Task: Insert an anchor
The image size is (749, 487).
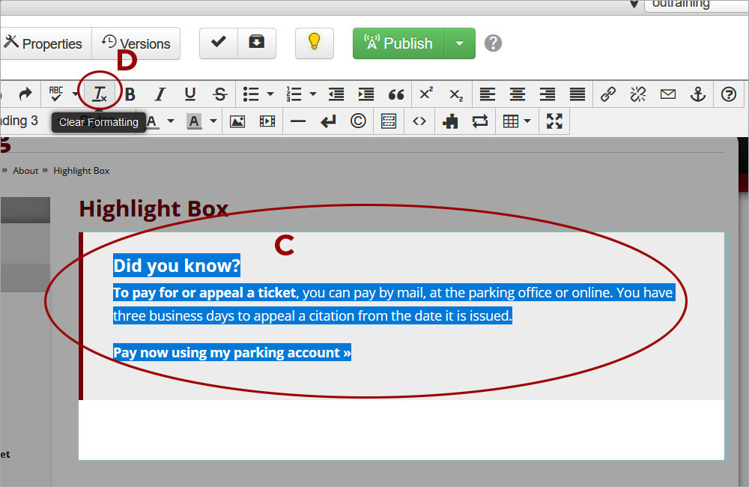Action: click(x=698, y=94)
